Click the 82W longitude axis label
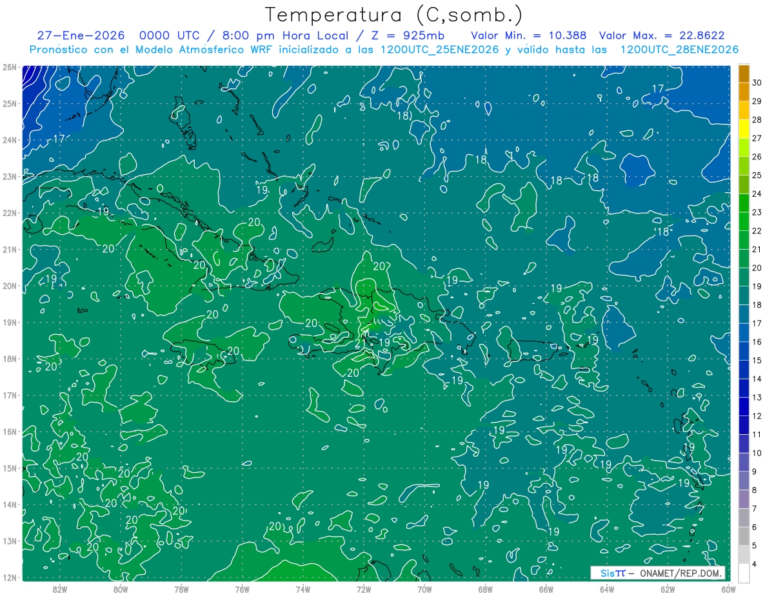Screen dimensions: 774x598 pos(59,589)
